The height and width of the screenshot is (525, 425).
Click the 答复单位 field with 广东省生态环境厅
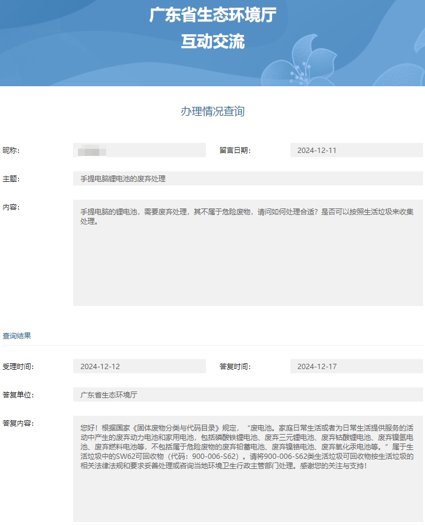point(248,395)
